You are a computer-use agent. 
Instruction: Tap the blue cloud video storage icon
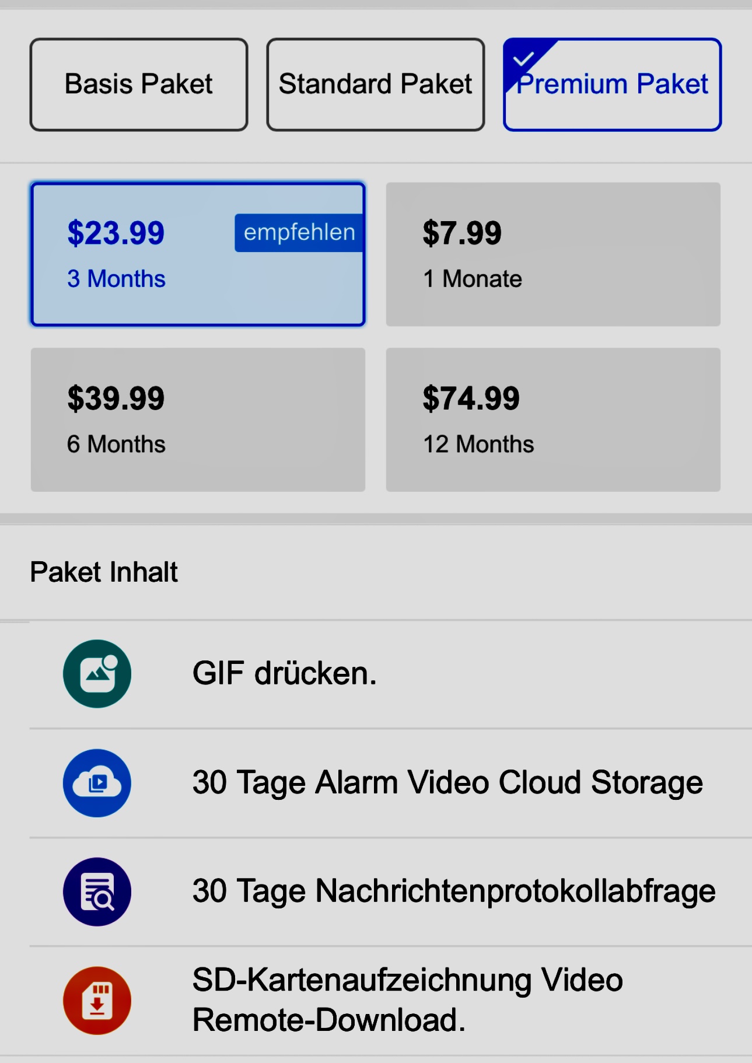point(97,783)
